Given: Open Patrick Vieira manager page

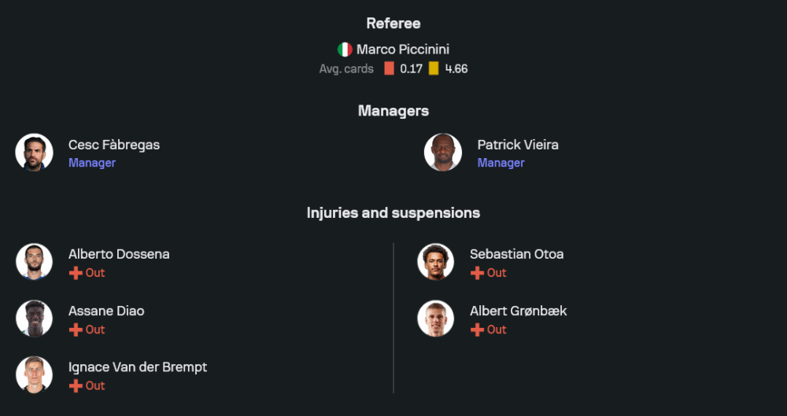Looking at the screenshot, I should [517, 145].
